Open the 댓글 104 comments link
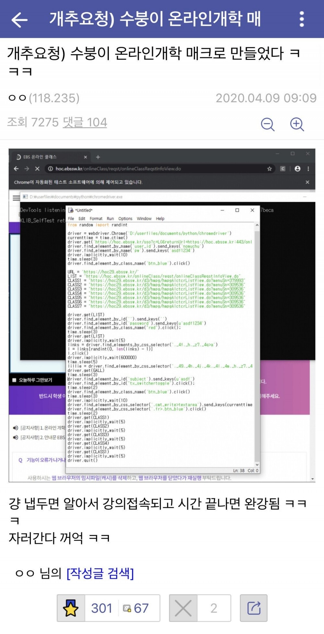This screenshot has width=324, height=634. click(85, 122)
